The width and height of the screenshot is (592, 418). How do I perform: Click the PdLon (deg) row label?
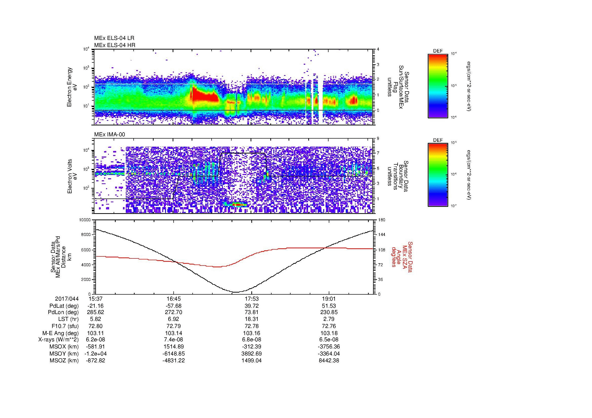click(x=63, y=312)
